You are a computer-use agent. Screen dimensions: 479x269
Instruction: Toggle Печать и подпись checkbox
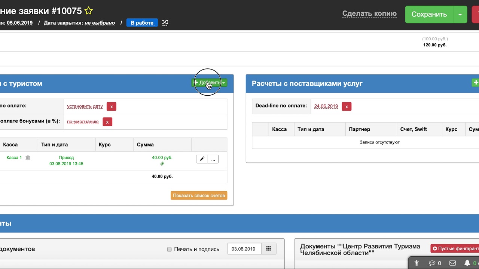pos(169,249)
